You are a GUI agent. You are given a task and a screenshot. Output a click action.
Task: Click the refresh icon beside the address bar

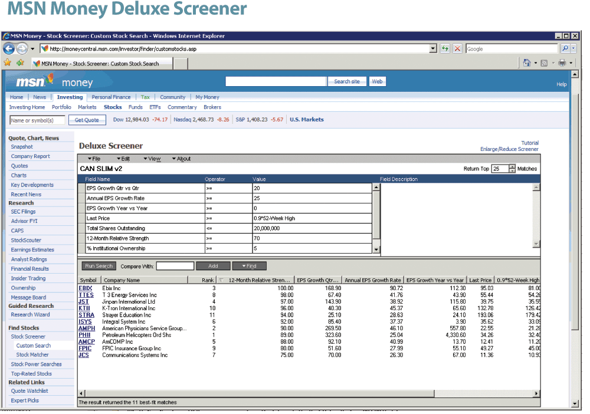click(445, 48)
